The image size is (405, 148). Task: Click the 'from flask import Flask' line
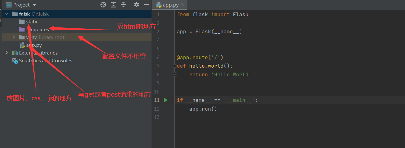[x=212, y=15]
